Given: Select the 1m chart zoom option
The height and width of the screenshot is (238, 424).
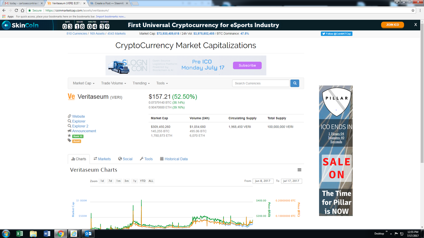Looking at the screenshot, I should pos(118,181).
